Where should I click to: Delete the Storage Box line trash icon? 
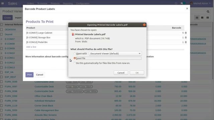click(186, 38)
